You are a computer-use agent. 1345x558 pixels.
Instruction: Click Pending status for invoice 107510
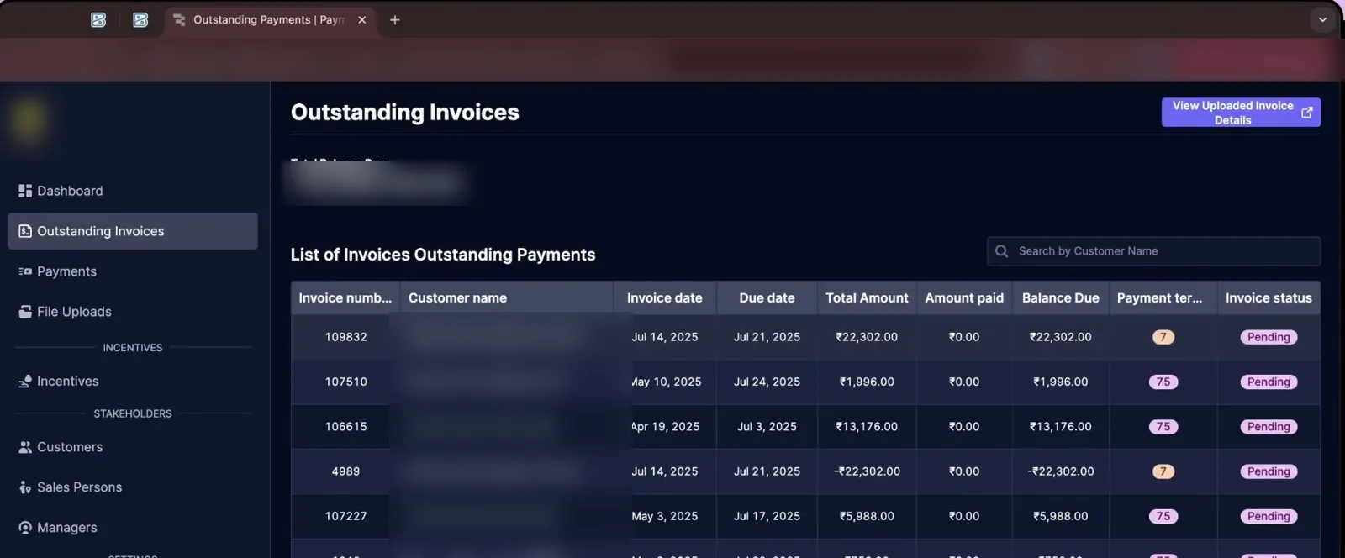point(1269,382)
